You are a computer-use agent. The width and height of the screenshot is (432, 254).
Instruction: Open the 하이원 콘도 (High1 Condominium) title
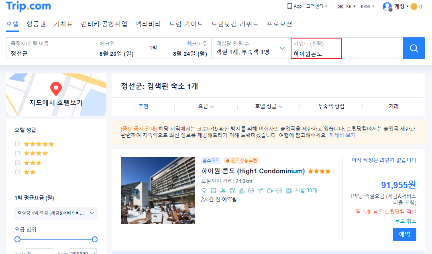coord(253,171)
